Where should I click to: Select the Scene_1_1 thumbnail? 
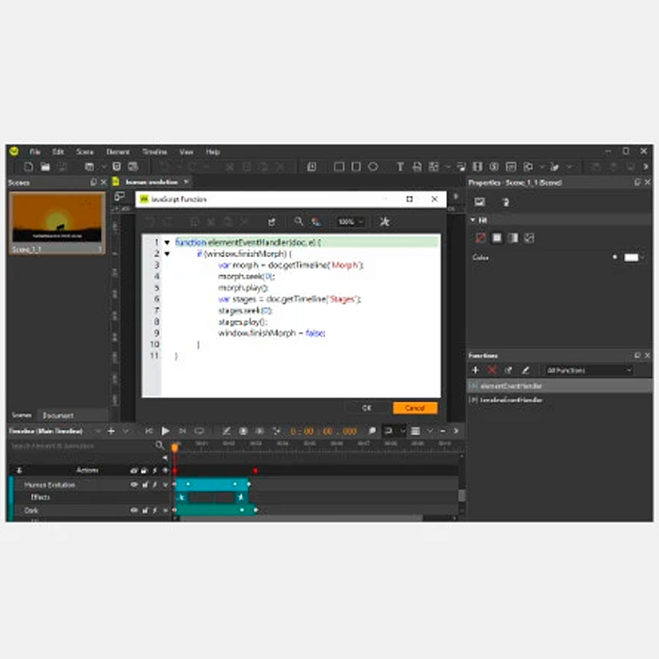point(57,222)
